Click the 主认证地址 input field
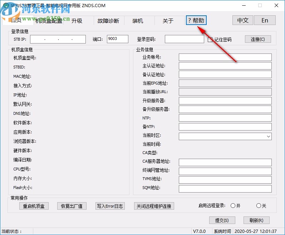 tap(225, 66)
